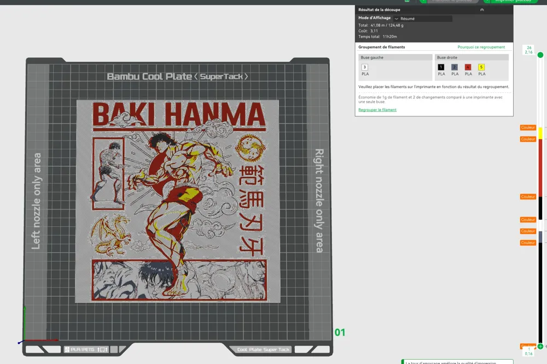Click the Buse gauche header
Image resolution: width=547 pixels, height=364 pixels.
click(x=395, y=57)
